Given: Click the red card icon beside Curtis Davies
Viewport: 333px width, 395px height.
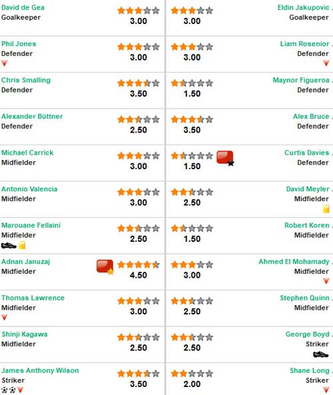Looking at the screenshot, I should coord(225,159).
